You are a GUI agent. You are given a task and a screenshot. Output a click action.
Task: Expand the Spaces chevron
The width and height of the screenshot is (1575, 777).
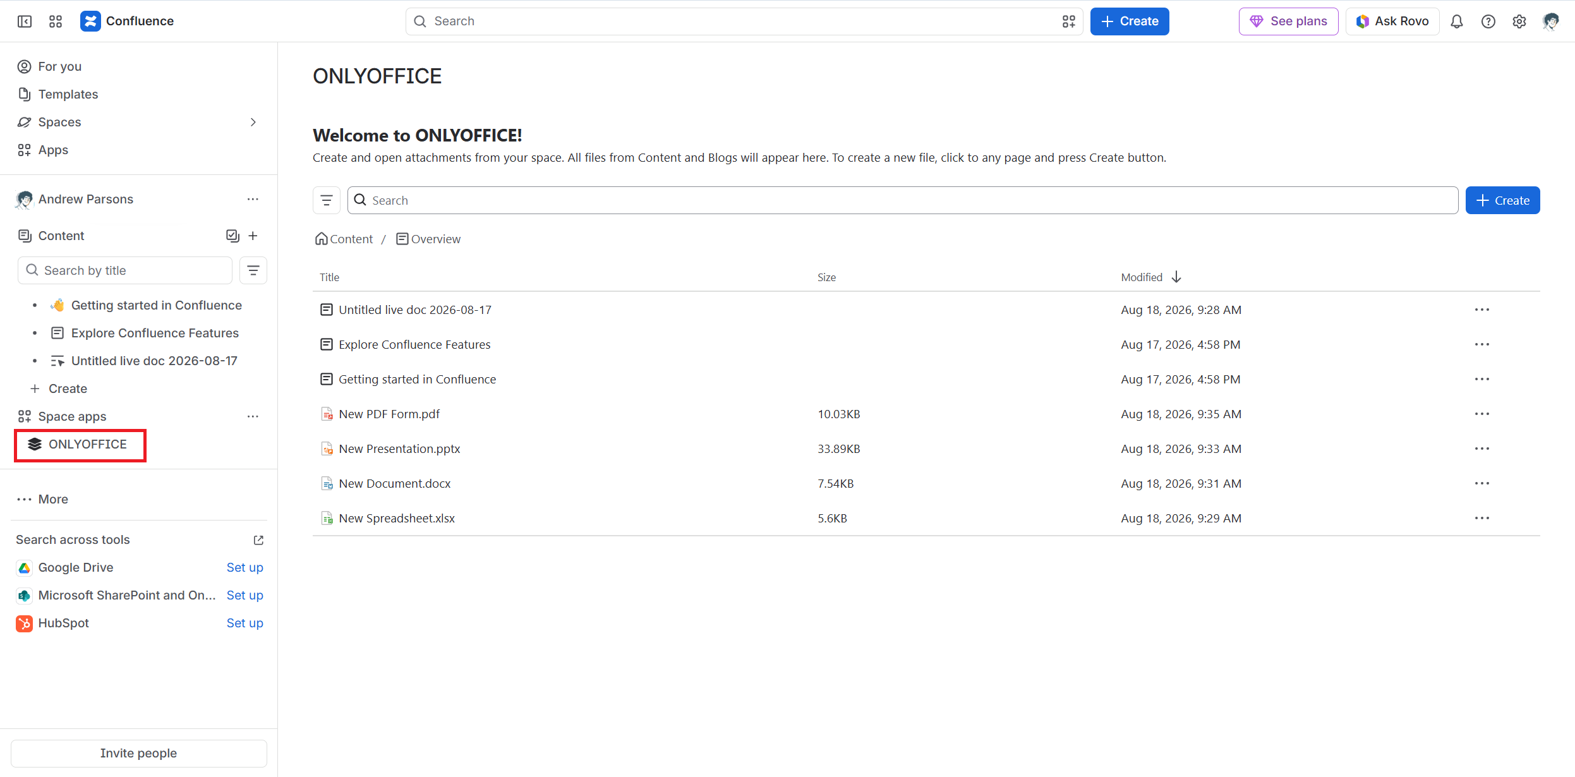(253, 122)
